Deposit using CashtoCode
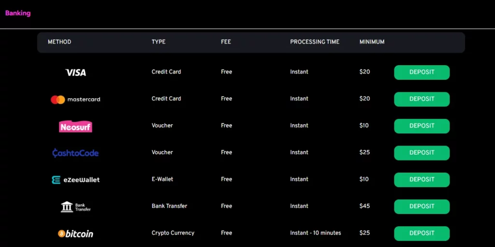 (422, 153)
